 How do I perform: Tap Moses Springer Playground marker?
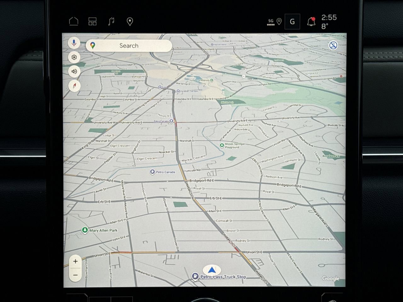(222, 145)
